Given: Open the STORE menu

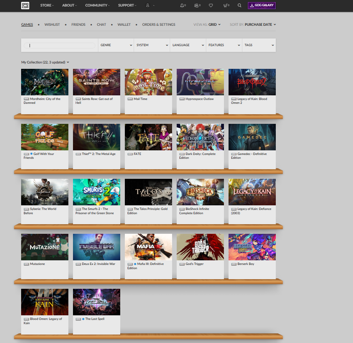Looking at the screenshot, I should 47,5.
